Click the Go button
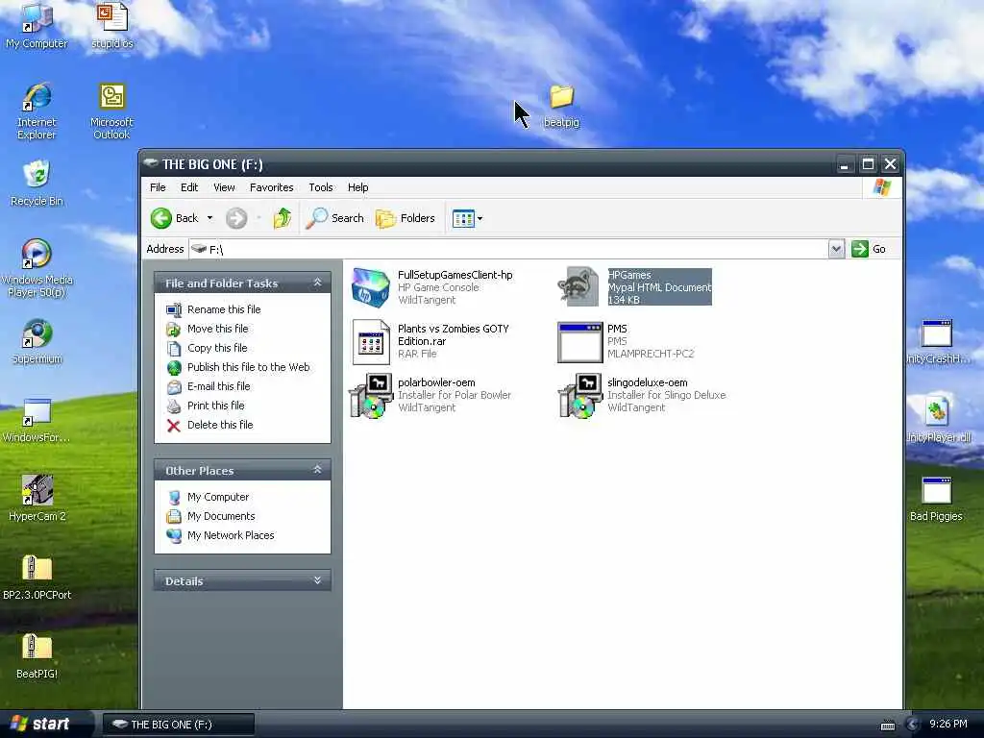This screenshot has height=738, width=984. pyautogui.click(x=869, y=249)
